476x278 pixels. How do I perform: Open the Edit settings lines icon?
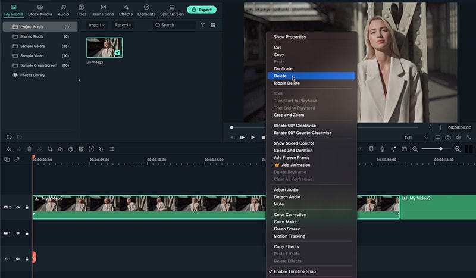coord(112,149)
